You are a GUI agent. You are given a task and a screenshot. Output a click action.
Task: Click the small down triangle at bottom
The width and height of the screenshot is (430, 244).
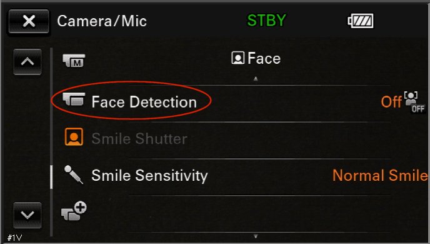click(256, 236)
